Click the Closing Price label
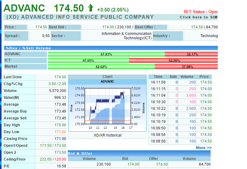The height and width of the screenshot is (169, 247). [16, 139]
